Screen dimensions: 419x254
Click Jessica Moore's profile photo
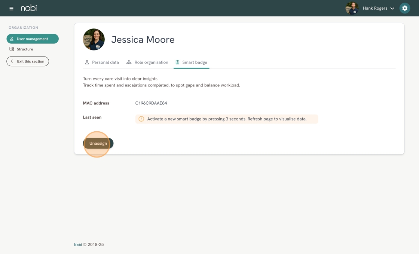click(94, 39)
